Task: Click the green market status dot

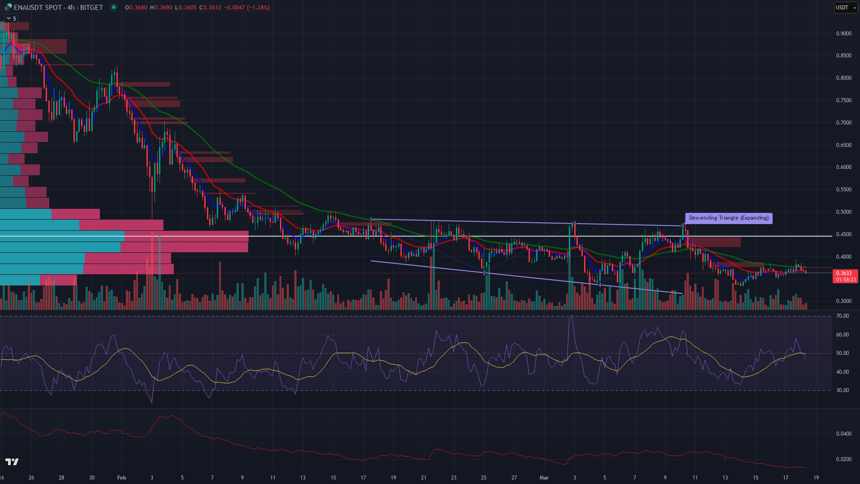Action: [114, 7]
